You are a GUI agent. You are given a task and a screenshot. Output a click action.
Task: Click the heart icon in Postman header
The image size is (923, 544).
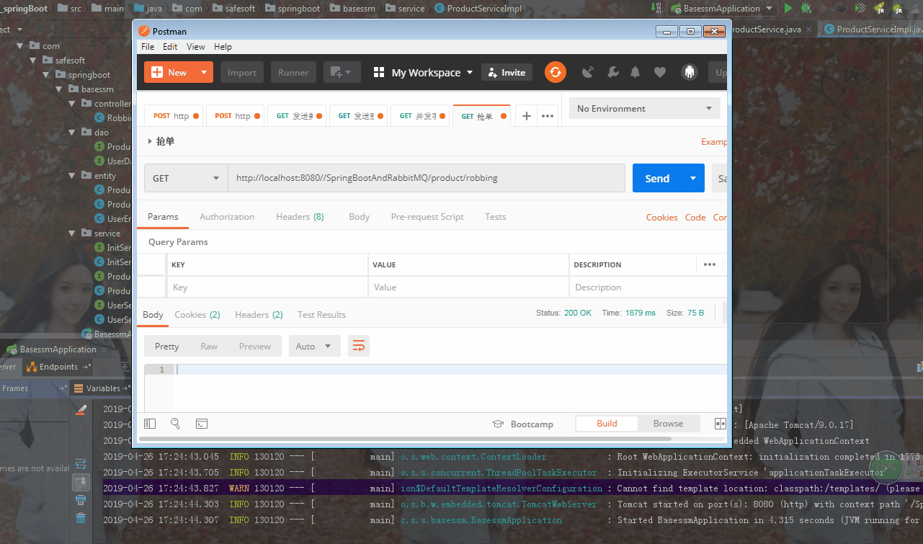(660, 72)
